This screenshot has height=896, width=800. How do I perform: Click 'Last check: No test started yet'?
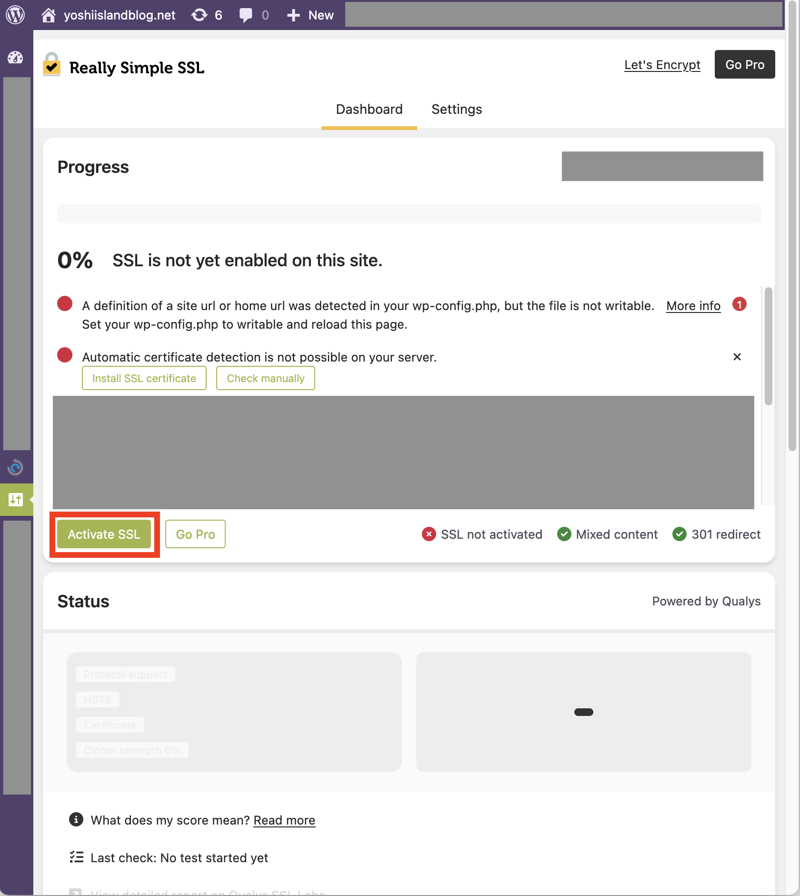179,858
